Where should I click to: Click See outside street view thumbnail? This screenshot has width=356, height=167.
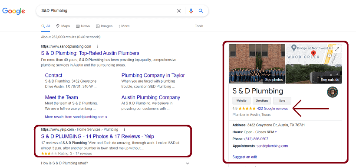(313, 74)
